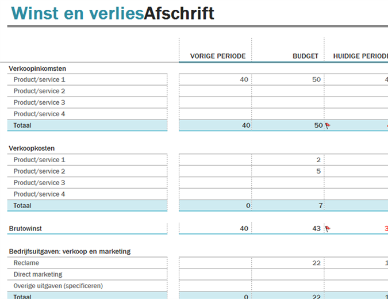Click the red flag icon in Totaal row
The height and width of the screenshot is (299, 388).
point(328,126)
